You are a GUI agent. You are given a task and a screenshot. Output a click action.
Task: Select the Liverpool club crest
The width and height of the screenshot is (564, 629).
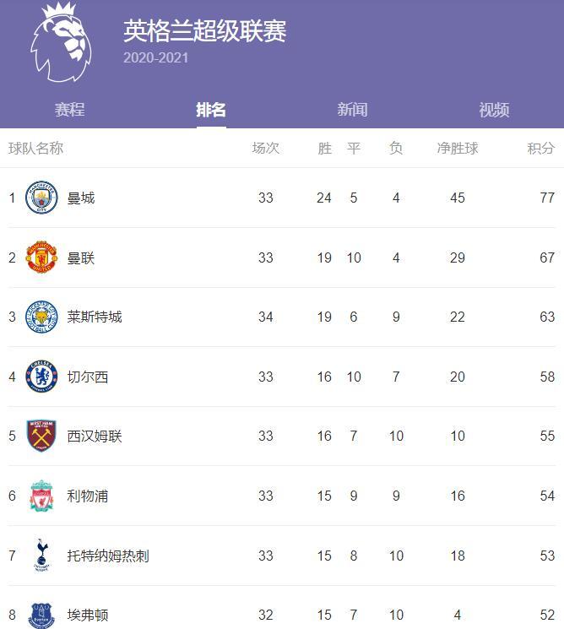click(x=41, y=496)
